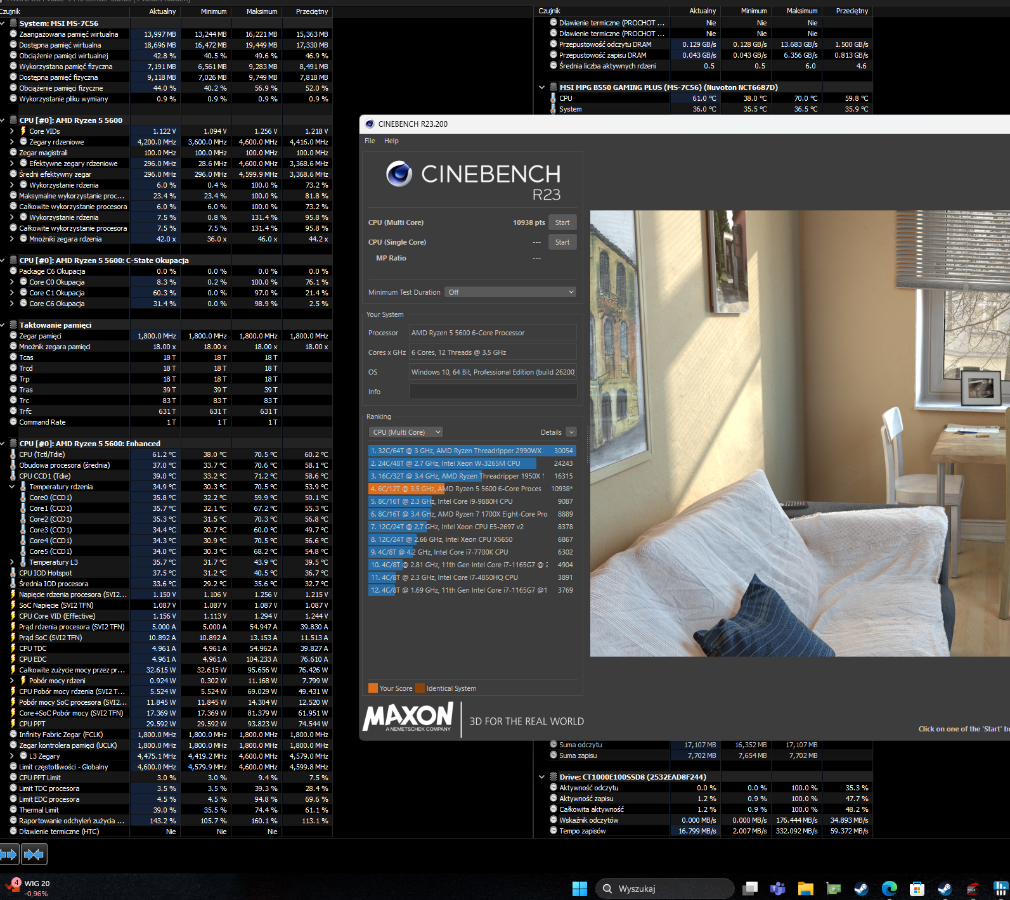The width and height of the screenshot is (1010, 900).
Task: Click the 10938 pts multi core score
Action: click(x=529, y=222)
